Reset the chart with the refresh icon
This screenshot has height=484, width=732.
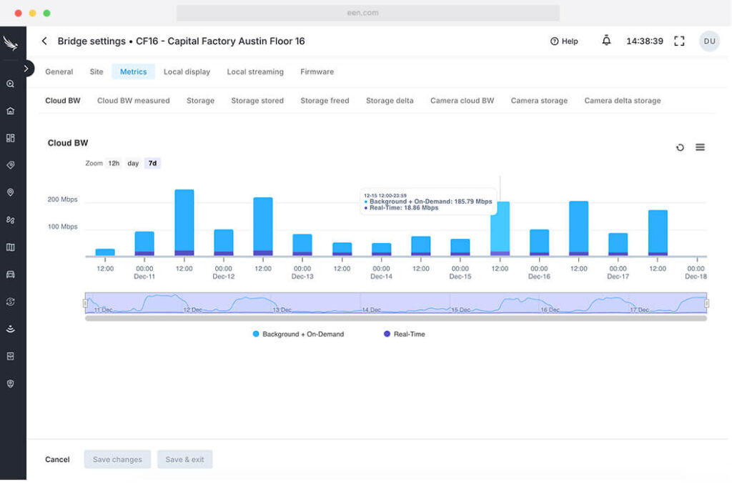pyautogui.click(x=680, y=147)
